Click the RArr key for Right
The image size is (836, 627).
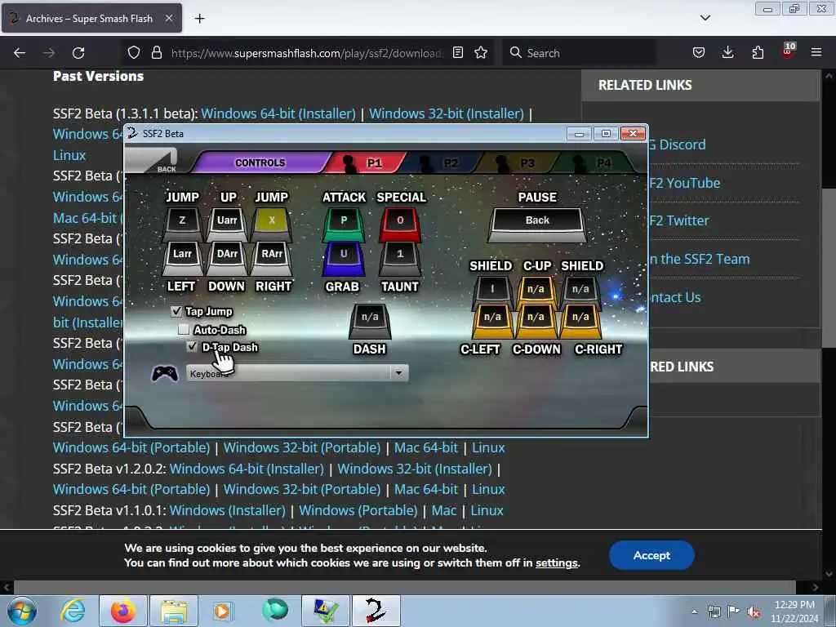(272, 258)
